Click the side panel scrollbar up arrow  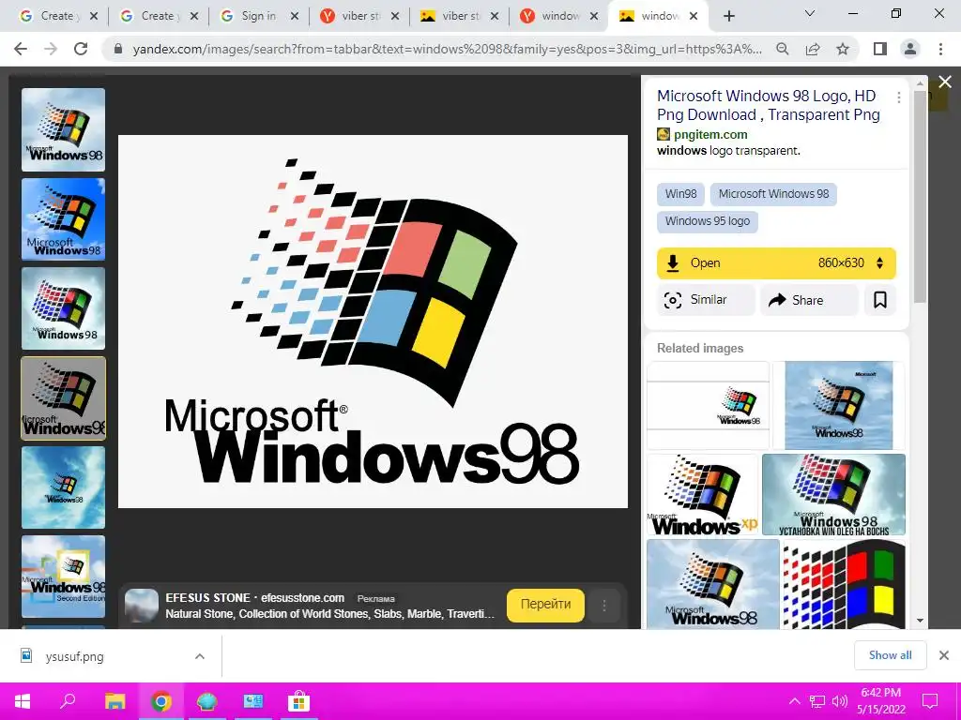point(920,82)
